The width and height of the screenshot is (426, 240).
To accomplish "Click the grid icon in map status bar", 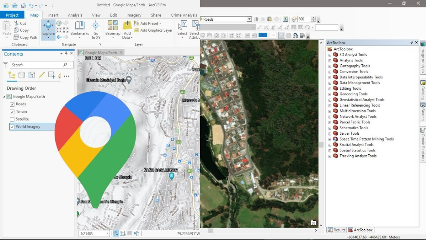I will pos(130,234).
